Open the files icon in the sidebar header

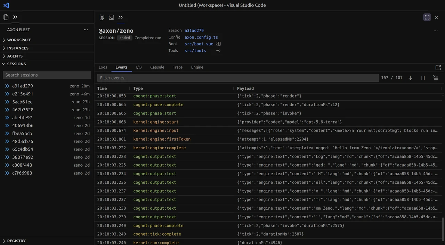6,17
